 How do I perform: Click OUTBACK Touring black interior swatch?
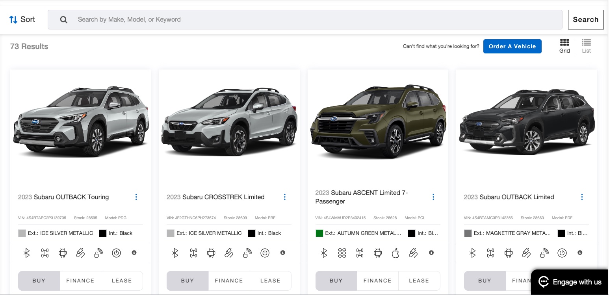(103, 233)
